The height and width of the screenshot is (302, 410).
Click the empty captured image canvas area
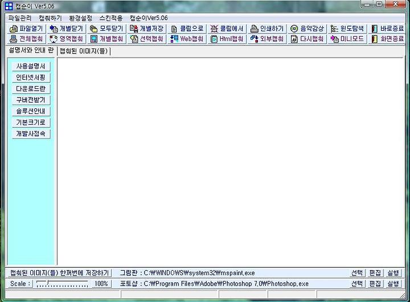click(231, 161)
